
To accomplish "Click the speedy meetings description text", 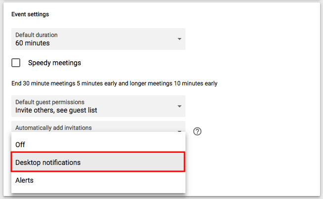I will (114, 83).
